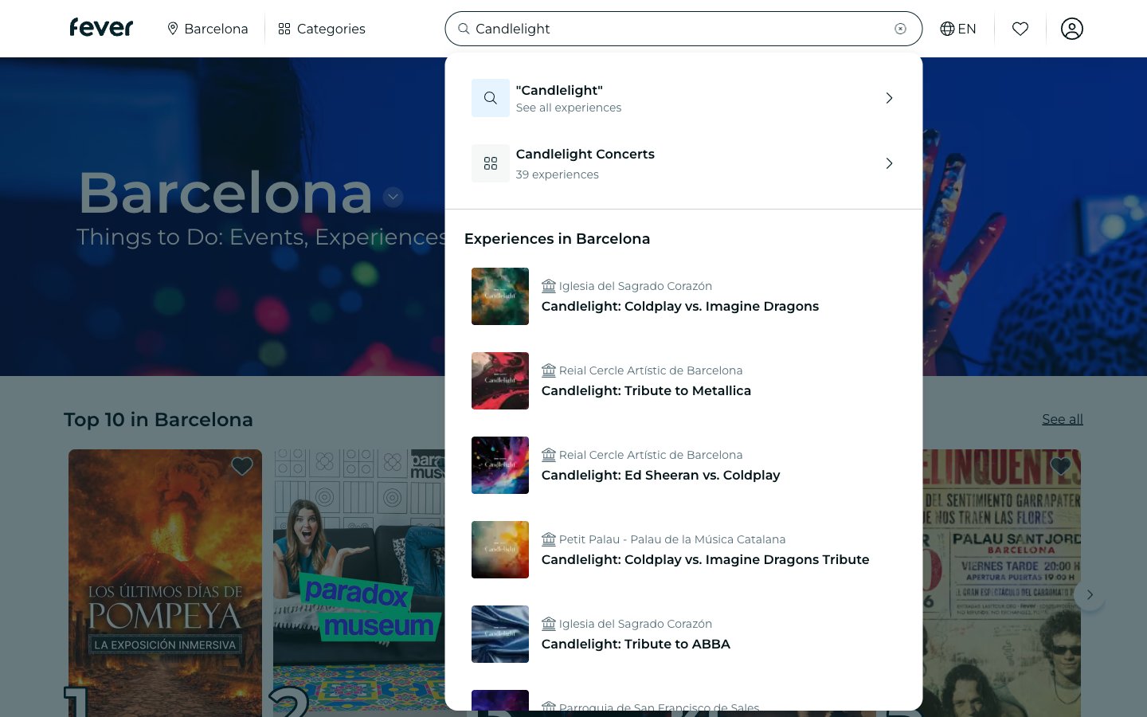Click the See all link
Screen dimensions: 1147x717
pyautogui.click(x=1062, y=419)
